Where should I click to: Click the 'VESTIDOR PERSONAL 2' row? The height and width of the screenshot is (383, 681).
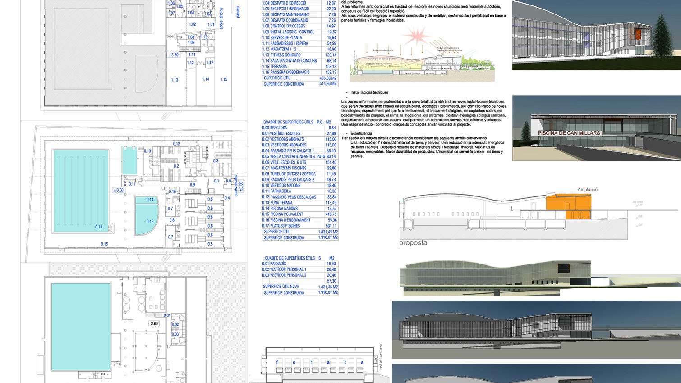pos(299,275)
